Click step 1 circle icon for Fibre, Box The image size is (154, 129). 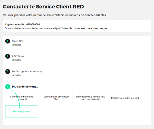pos(8,41)
